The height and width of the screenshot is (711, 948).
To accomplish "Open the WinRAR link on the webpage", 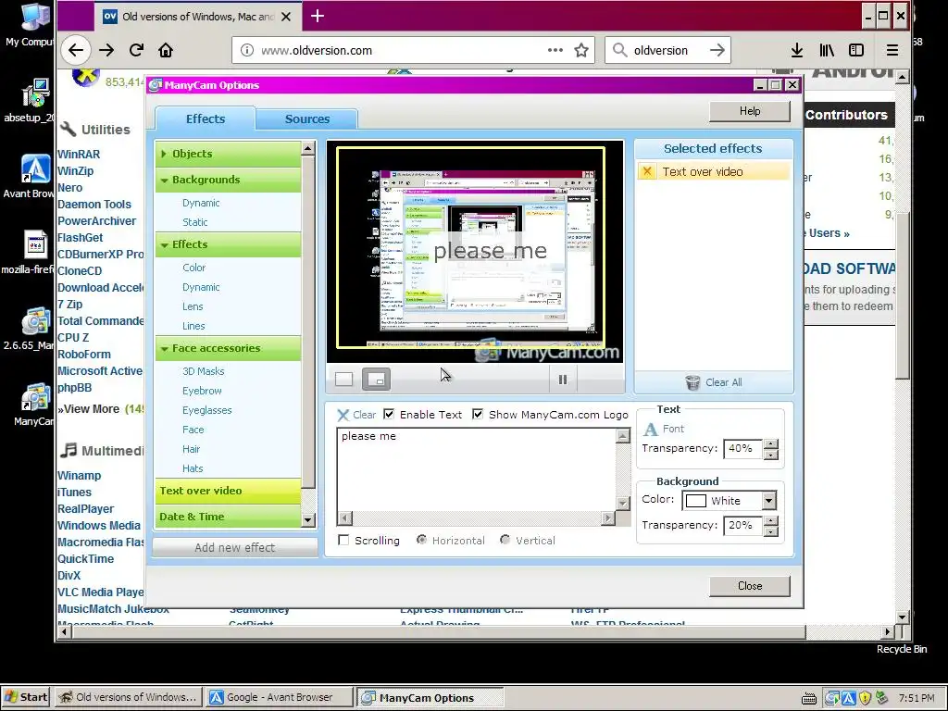I will click(79, 155).
